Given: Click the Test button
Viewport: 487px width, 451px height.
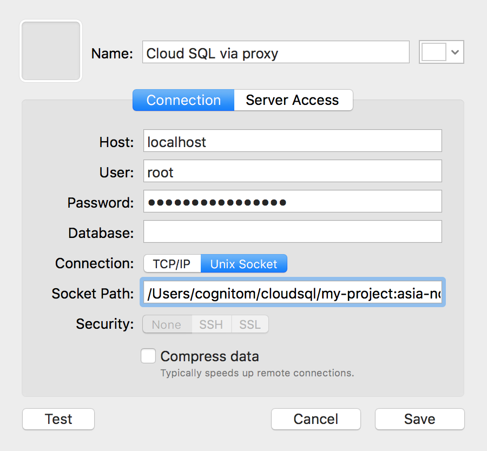Looking at the screenshot, I should click(x=58, y=419).
